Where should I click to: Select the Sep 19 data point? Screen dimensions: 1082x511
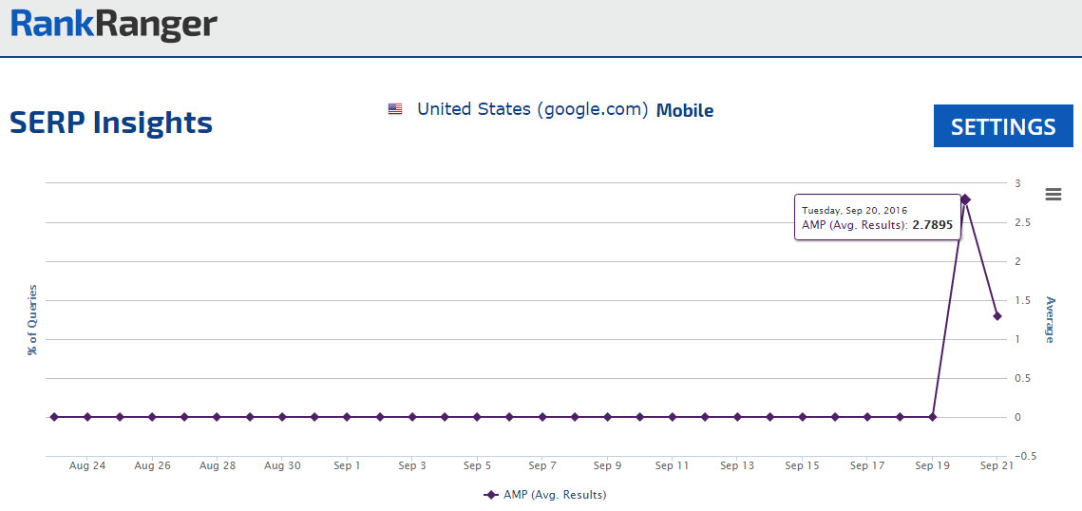tap(933, 416)
